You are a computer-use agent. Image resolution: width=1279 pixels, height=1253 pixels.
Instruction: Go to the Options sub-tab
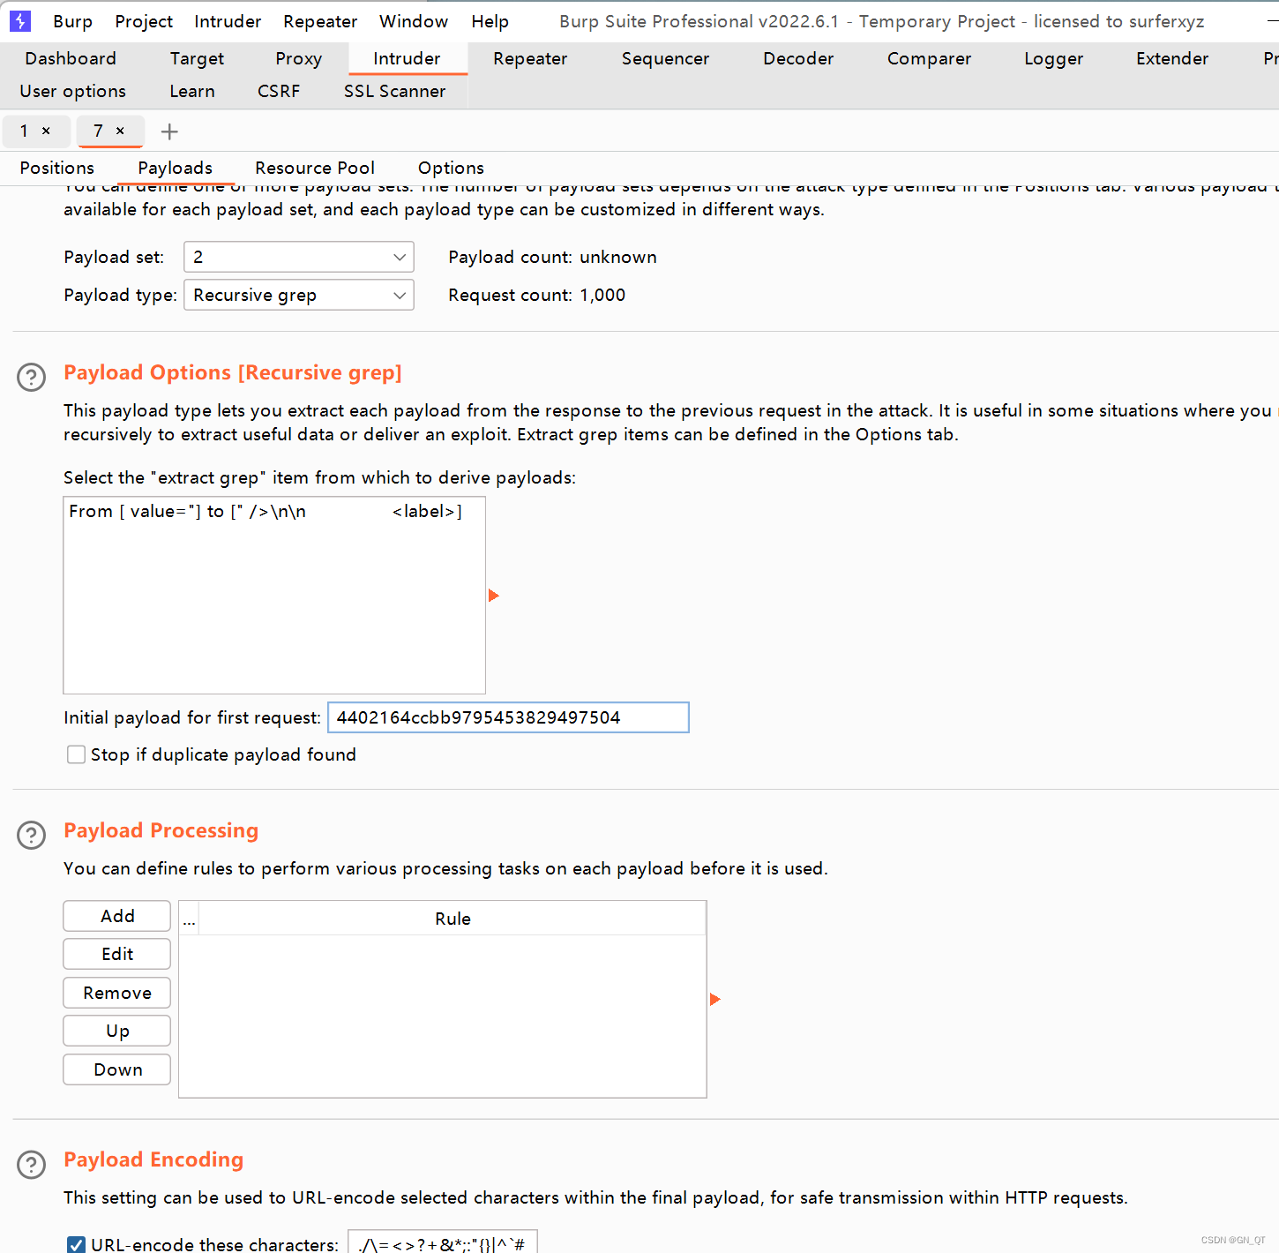click(451, 168)
